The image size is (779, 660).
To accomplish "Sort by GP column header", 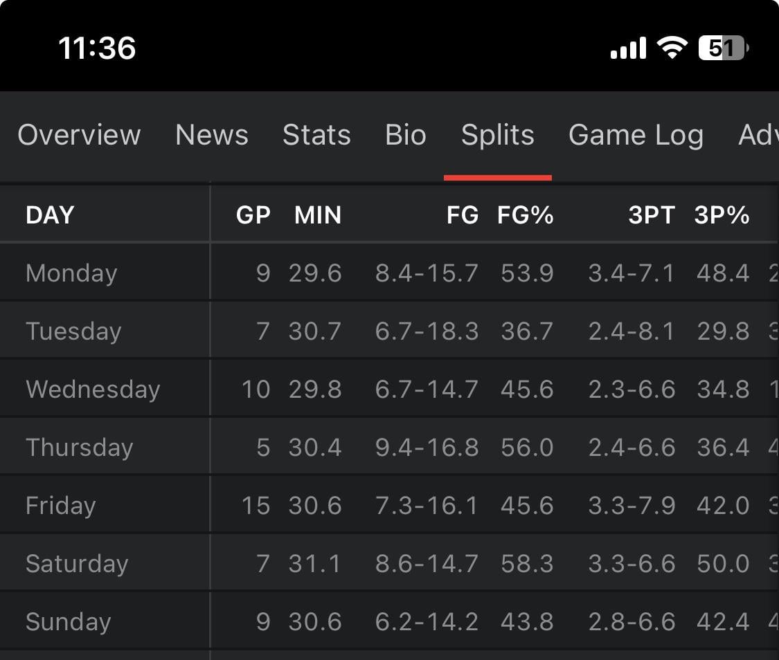I will (253, 214).
